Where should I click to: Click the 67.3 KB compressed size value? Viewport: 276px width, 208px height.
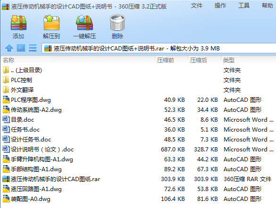pyautogui.click(x=207, y=169)
